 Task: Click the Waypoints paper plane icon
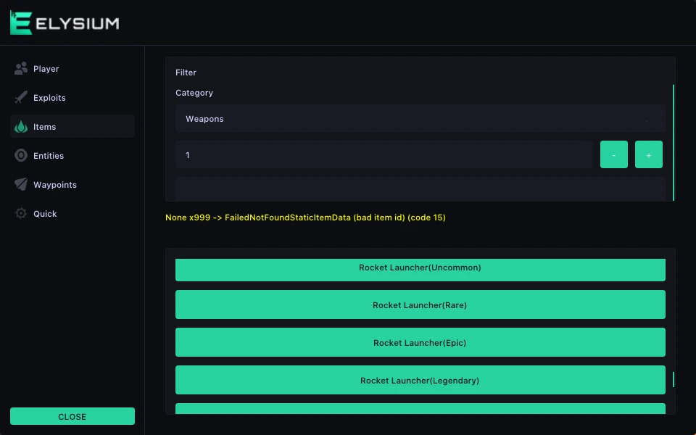21,185
